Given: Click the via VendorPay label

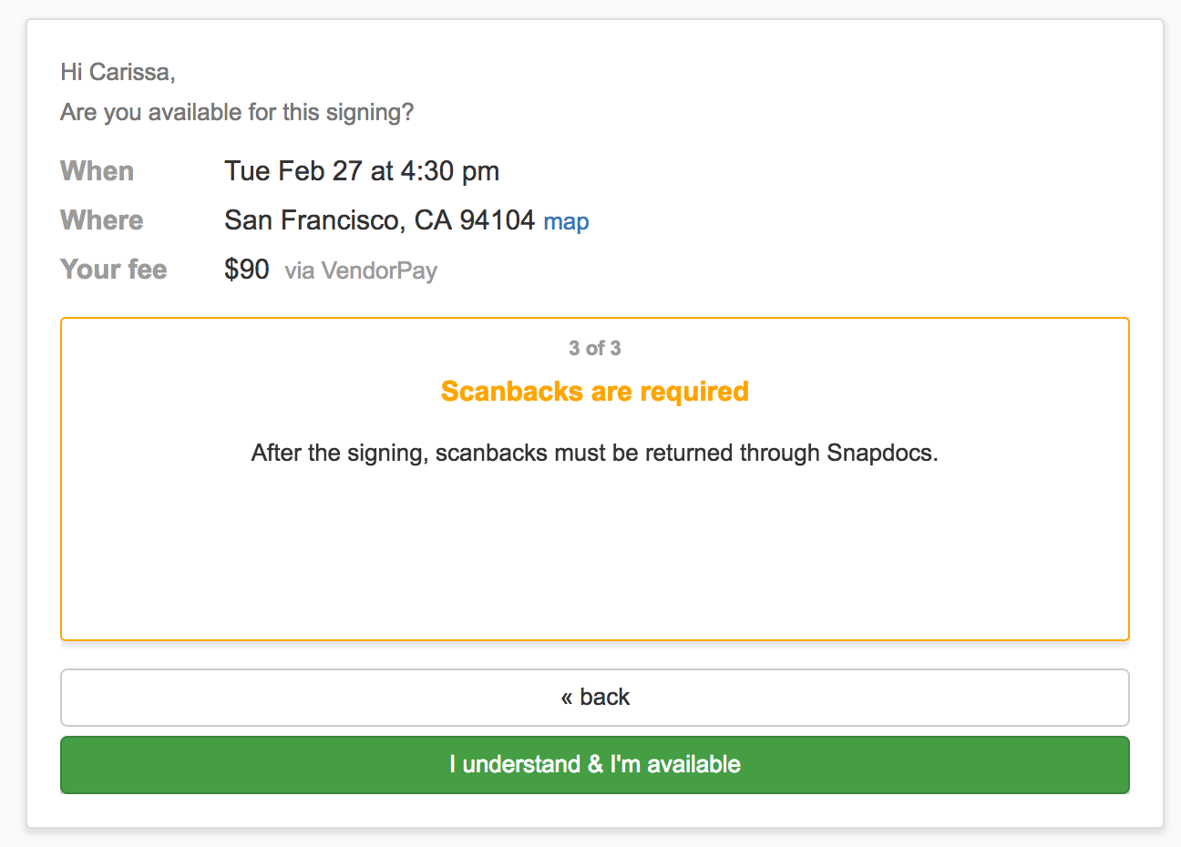Looking at the screenshot, I should 360,270.
